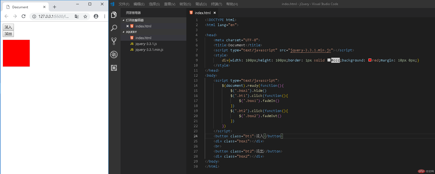Open the Debug view in activity bar

coord(114,55)
